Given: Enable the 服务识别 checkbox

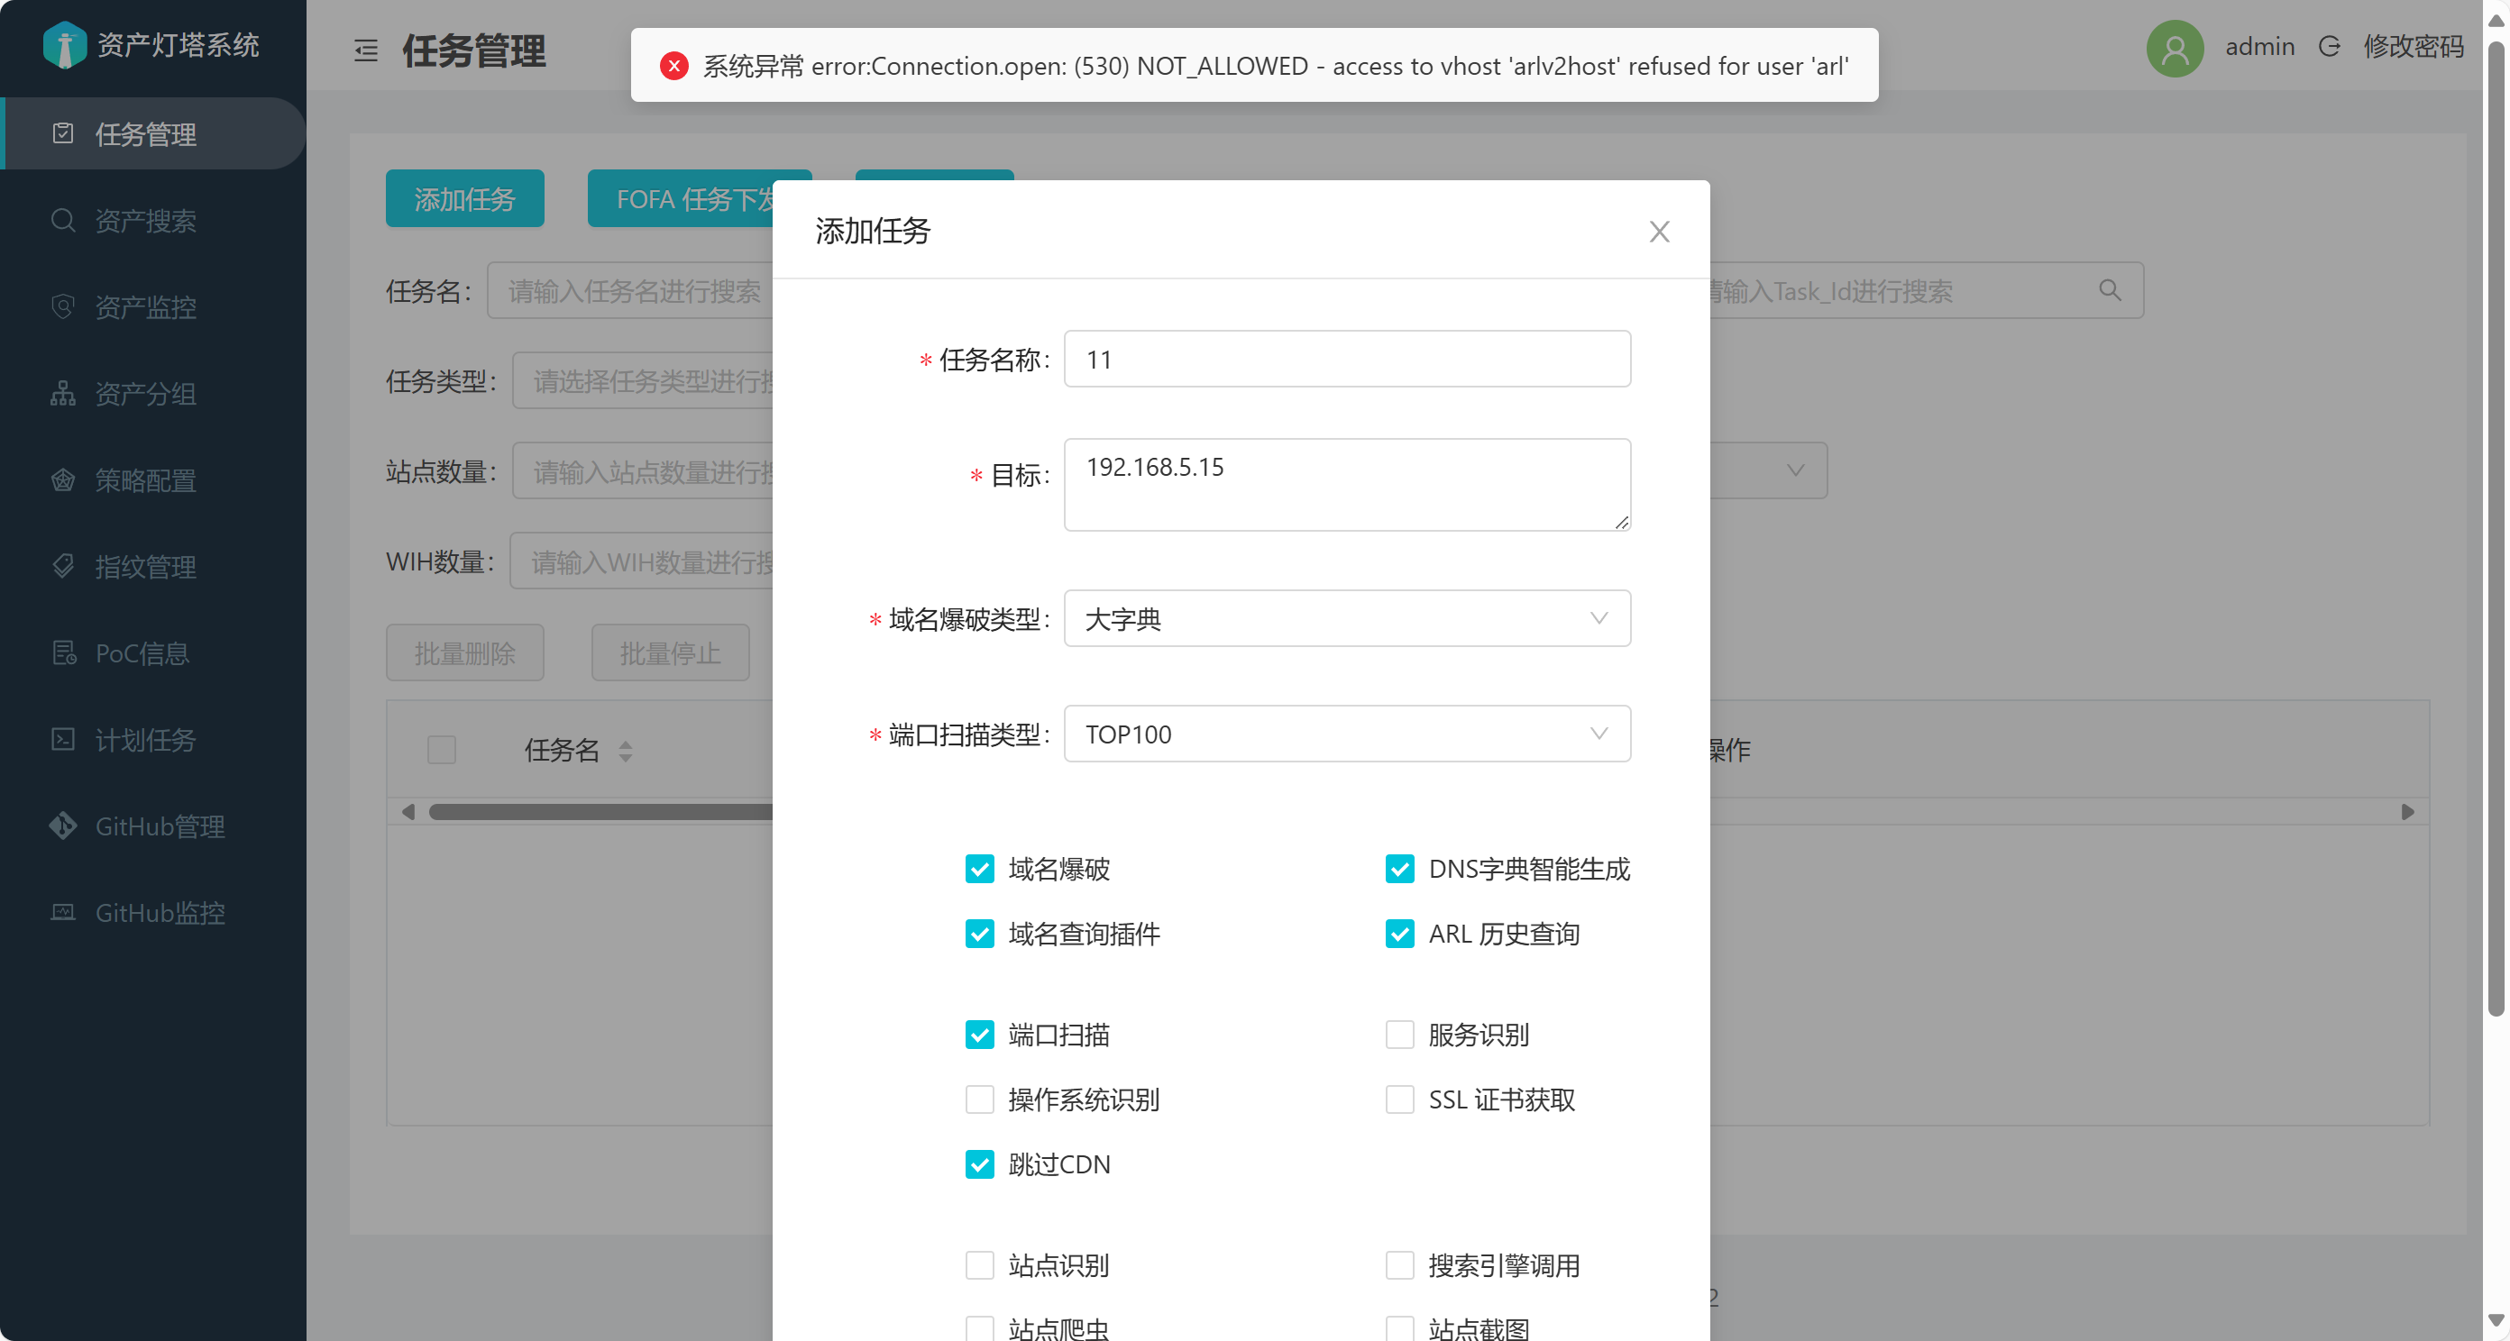Looking at the screenshot, I should tap(1399, 1034).
